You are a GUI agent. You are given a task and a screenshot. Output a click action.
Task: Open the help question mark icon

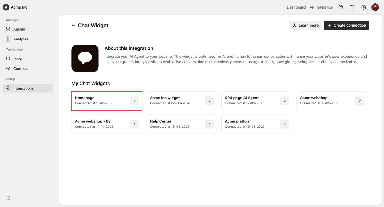pos(341,7)
